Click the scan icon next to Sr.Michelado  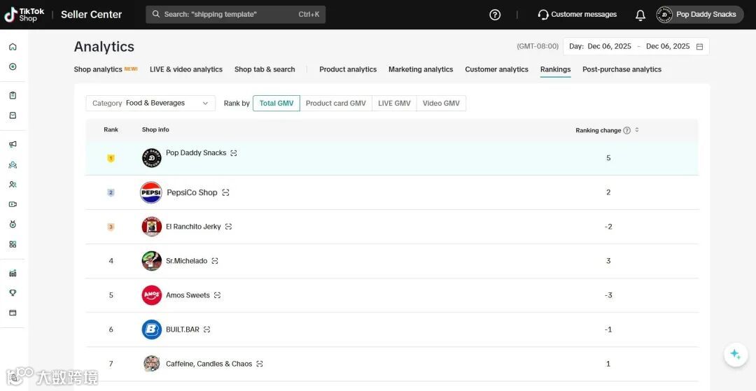tap(215, 261)
